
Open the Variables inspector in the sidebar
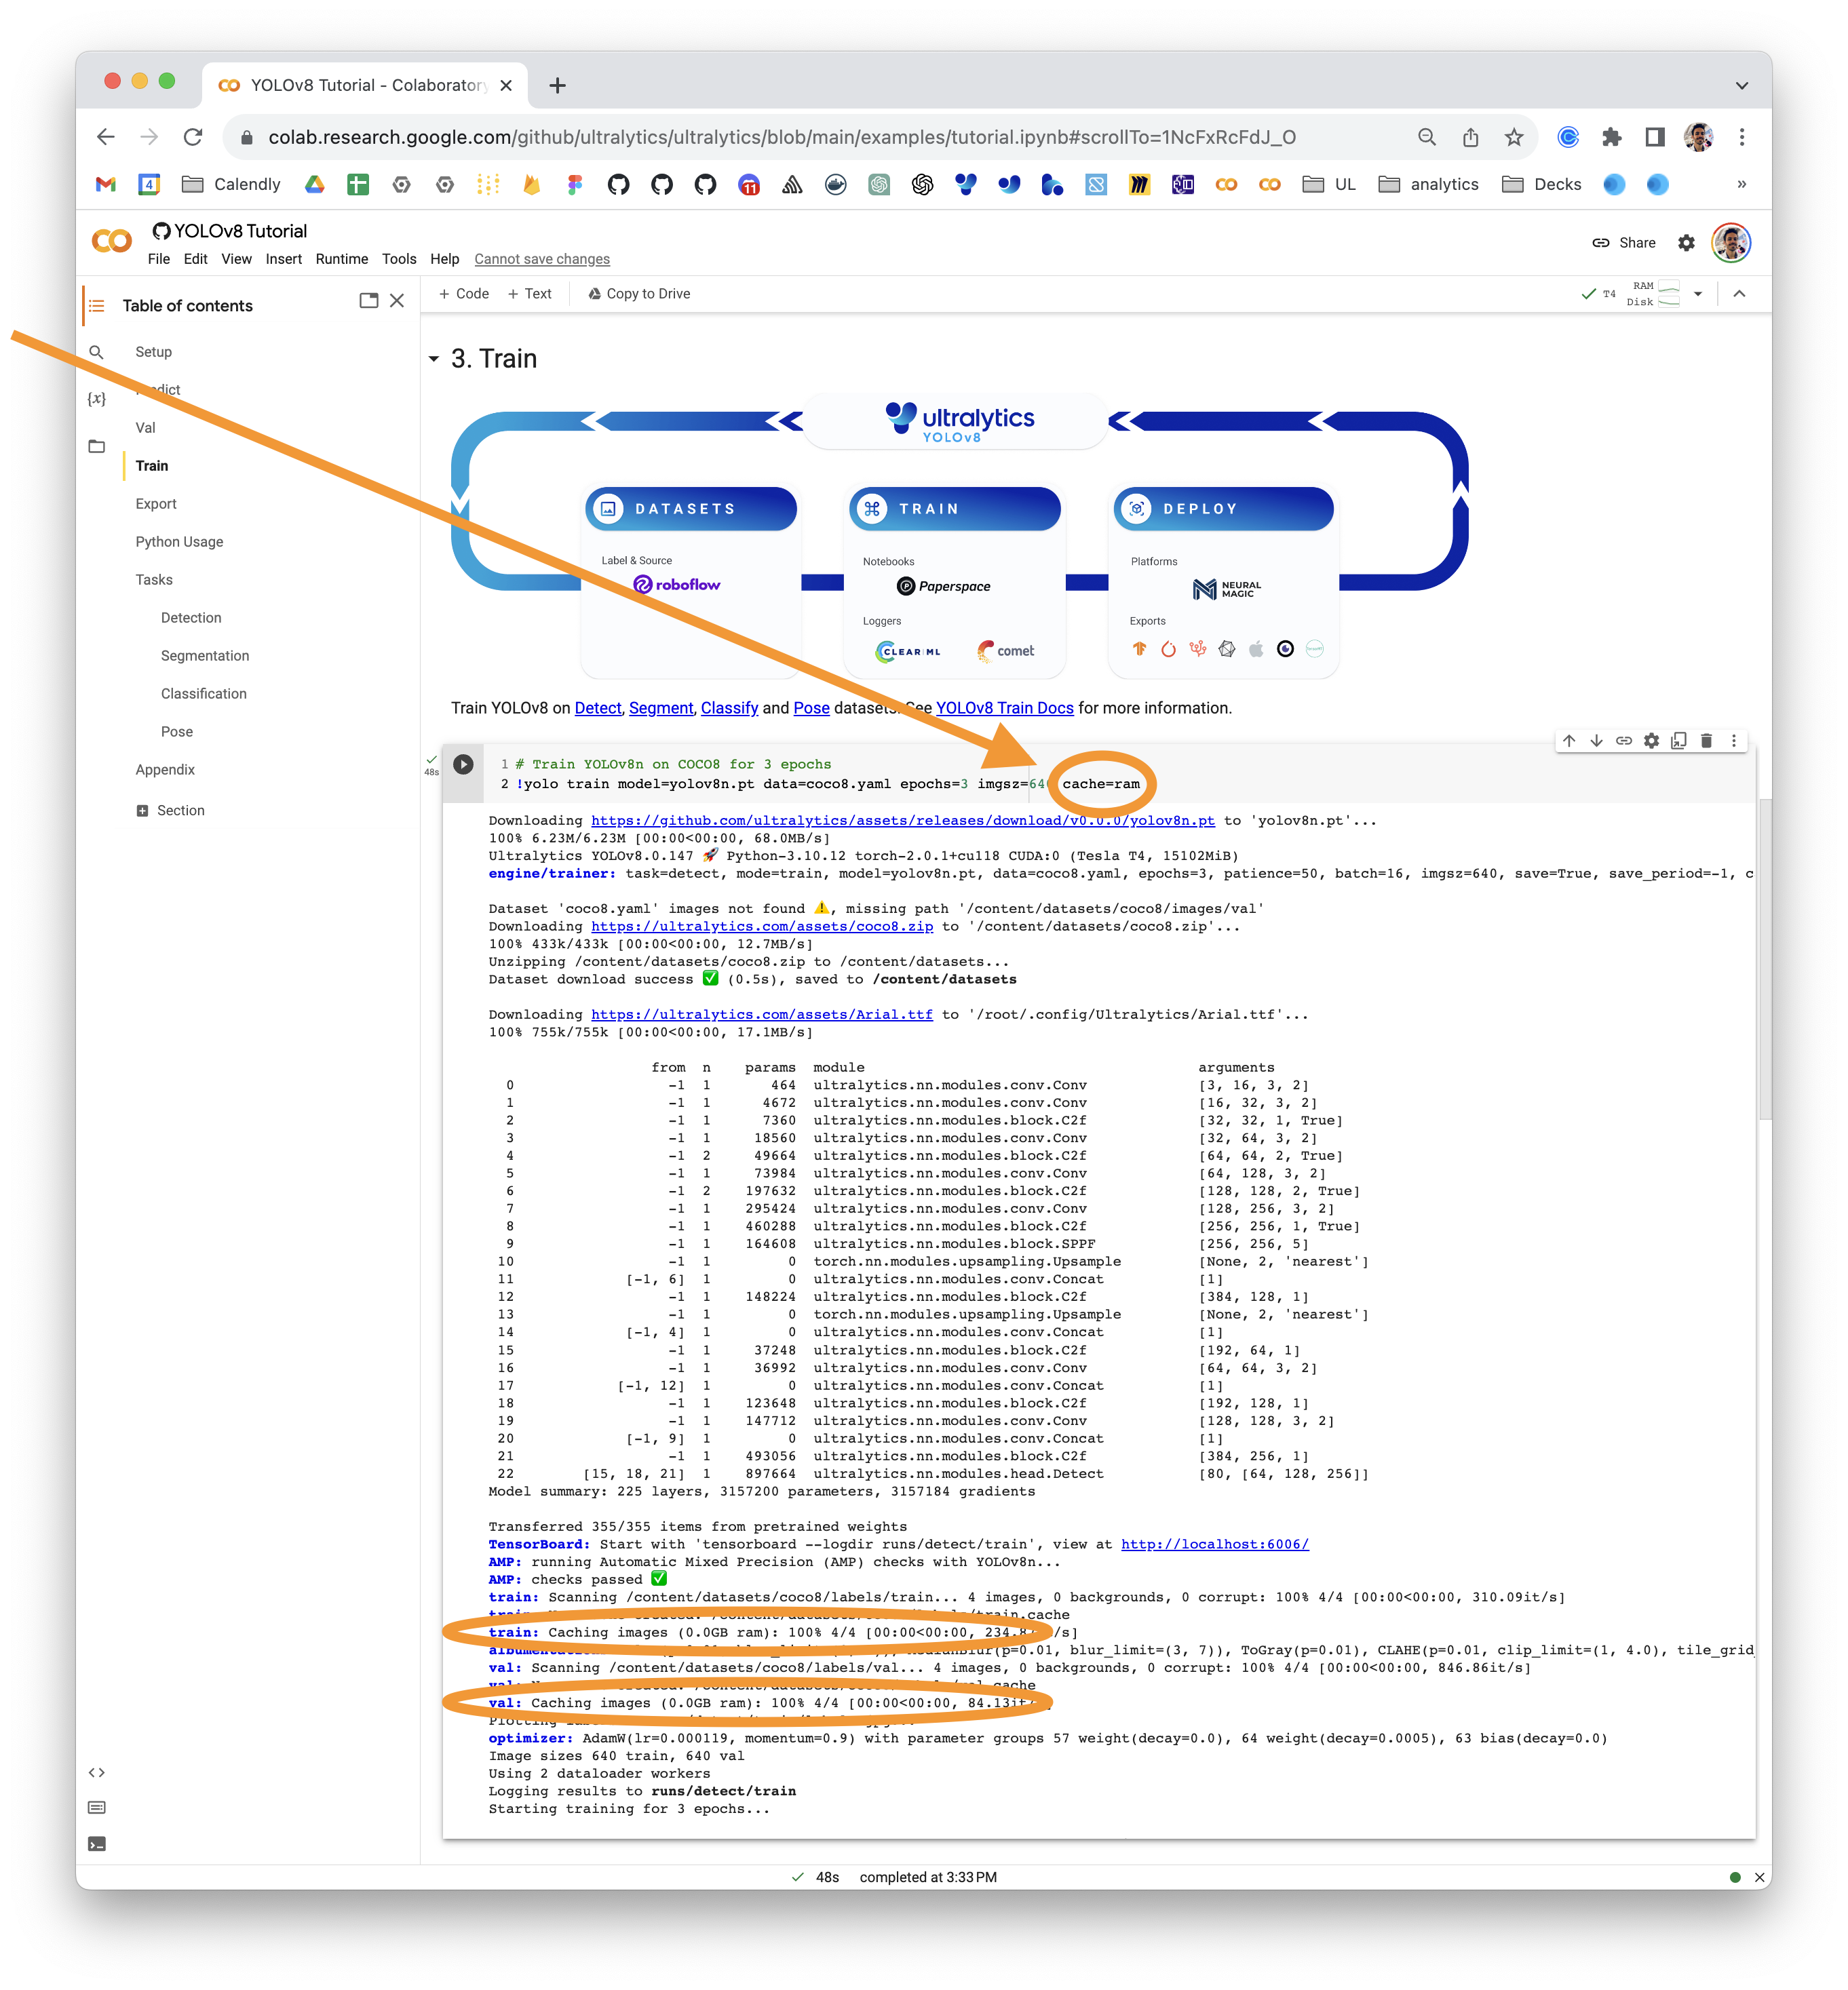click(x=96, y=398)
